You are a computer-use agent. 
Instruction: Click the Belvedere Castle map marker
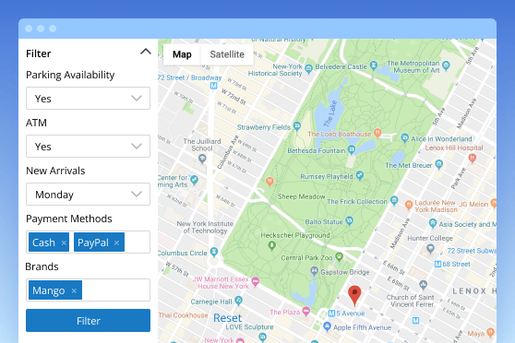pos(374,65)
